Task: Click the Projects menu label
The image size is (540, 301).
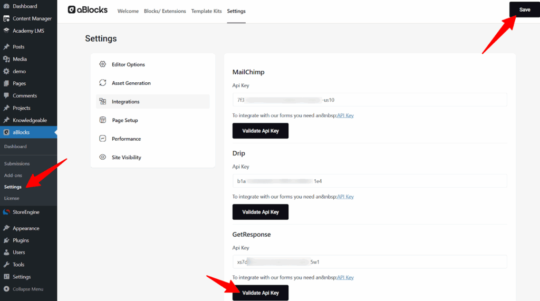Action: pos(22,108)
